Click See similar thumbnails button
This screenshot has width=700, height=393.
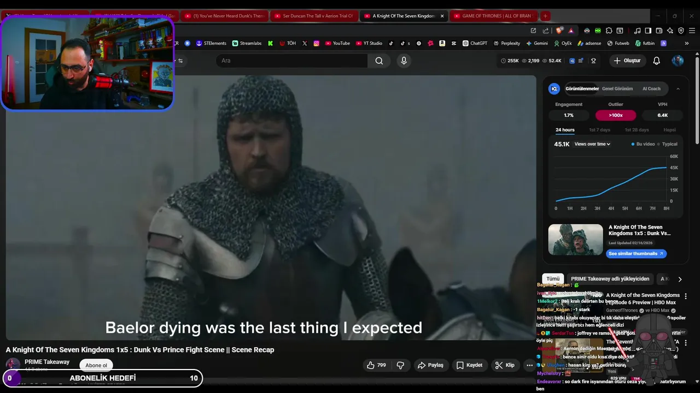636,254
